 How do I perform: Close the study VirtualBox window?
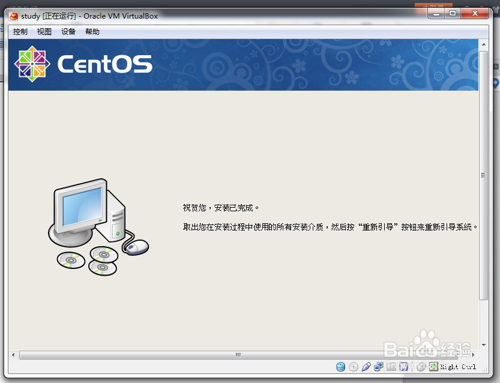475,14
